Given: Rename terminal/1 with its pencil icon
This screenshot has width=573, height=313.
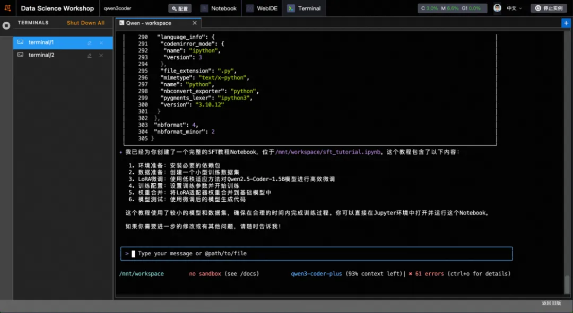Looking at the screenshot, I should pos(90,43).
